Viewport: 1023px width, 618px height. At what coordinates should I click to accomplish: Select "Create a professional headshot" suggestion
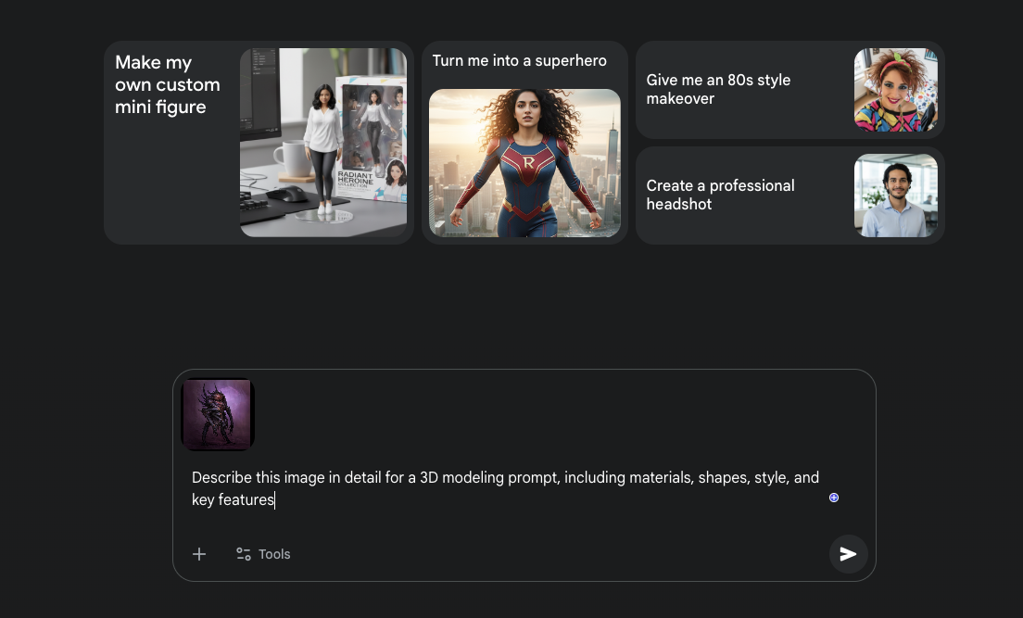click(x=720, y=195)
